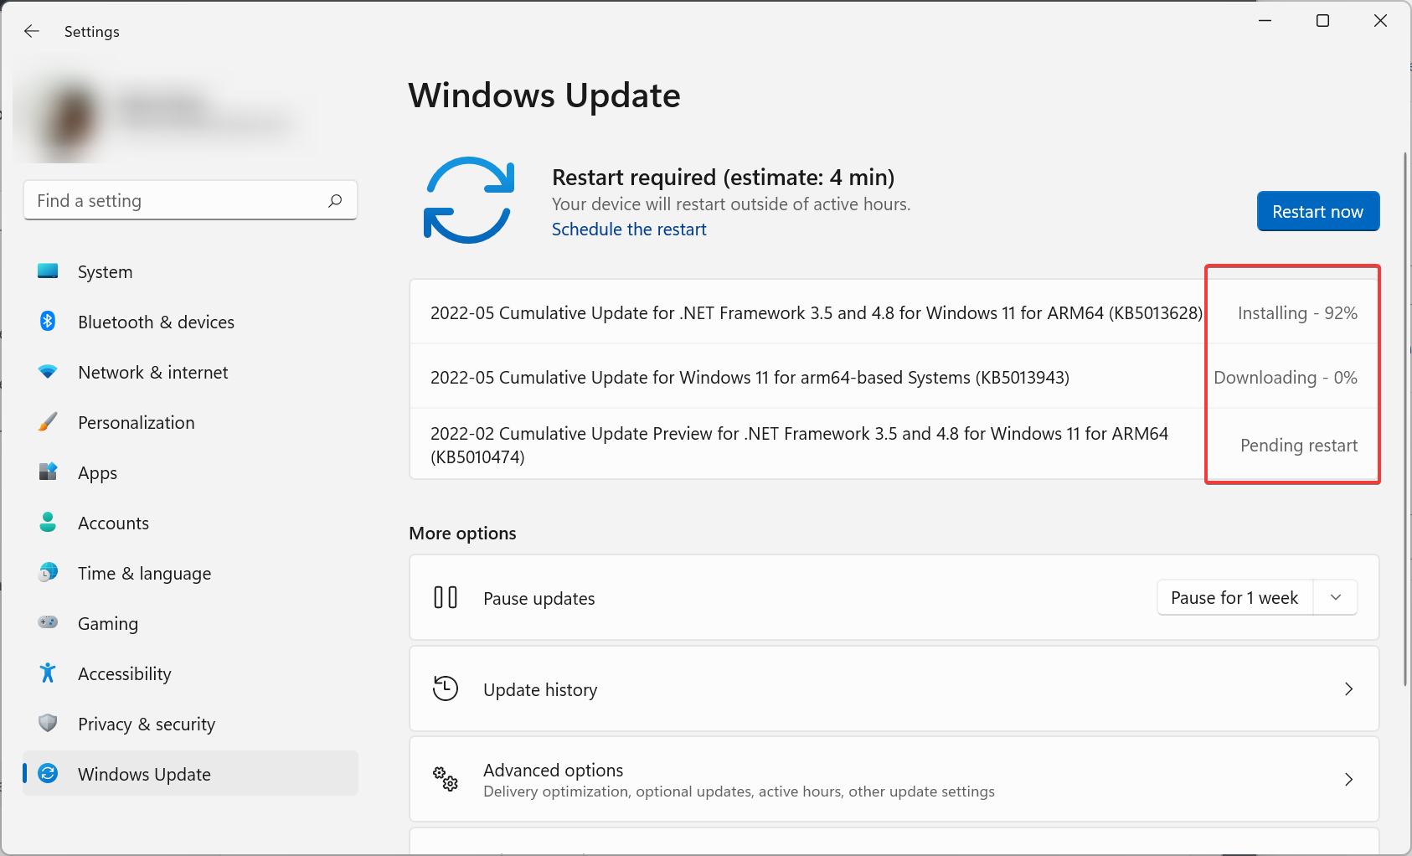
Task: Maximize the Settings window
Action: pos(1322,20)
